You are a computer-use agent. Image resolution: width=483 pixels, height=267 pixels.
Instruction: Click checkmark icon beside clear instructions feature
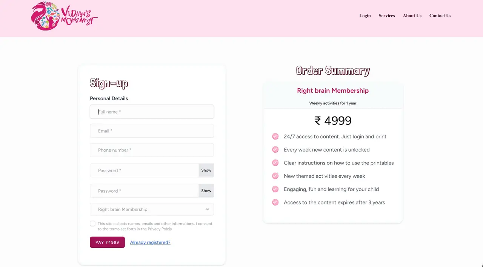(275, 163)
